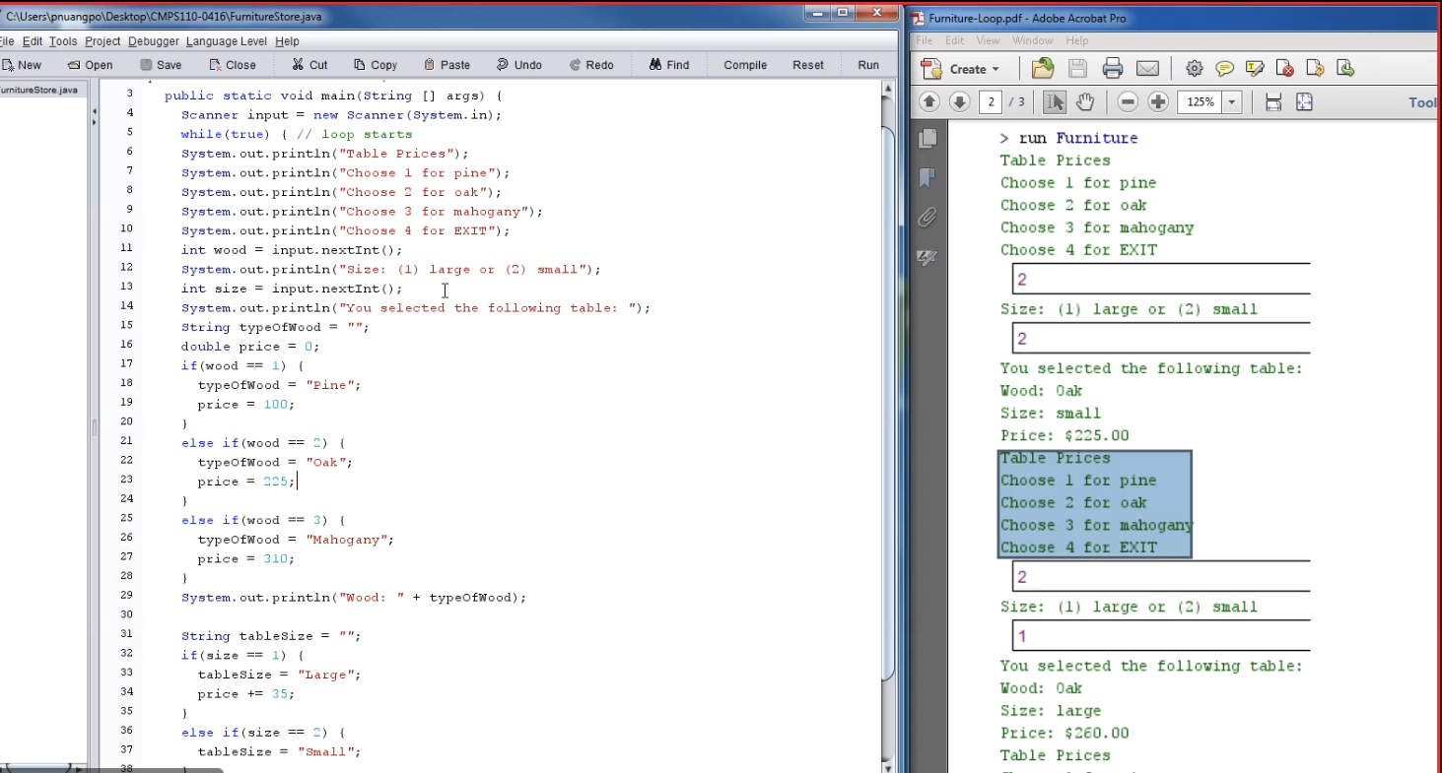Click the Create PDF icon
The image size is (1442, 773).
point(931,69)
